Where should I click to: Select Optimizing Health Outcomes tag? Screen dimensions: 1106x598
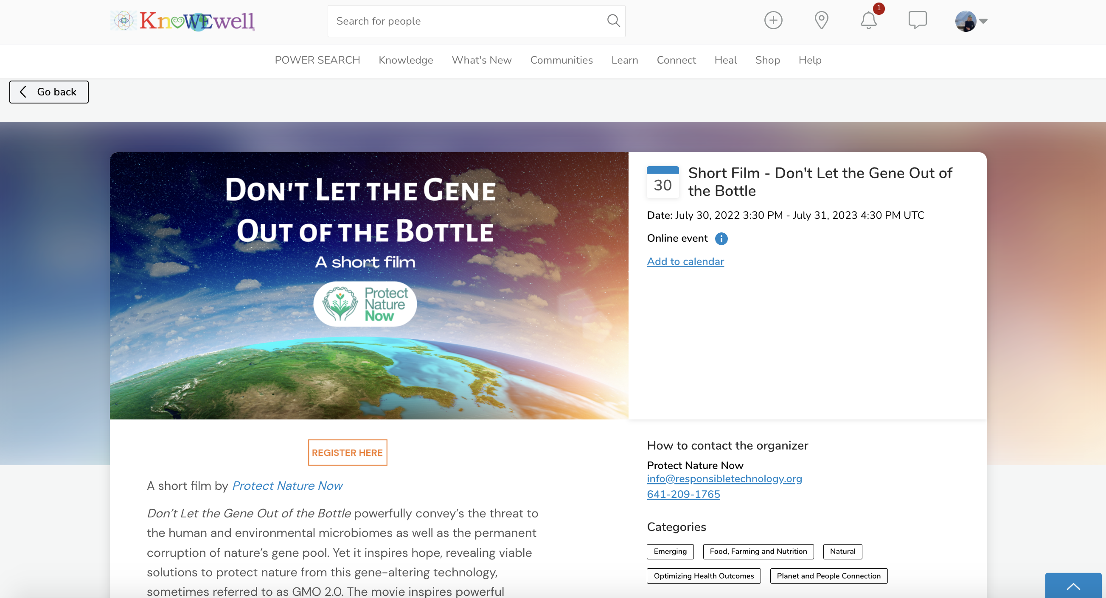point(704,576)
